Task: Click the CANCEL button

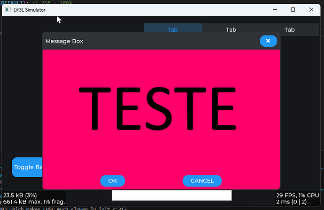Action: coord(202,181)
